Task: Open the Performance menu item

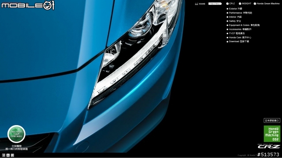Action: coord(239,13)
